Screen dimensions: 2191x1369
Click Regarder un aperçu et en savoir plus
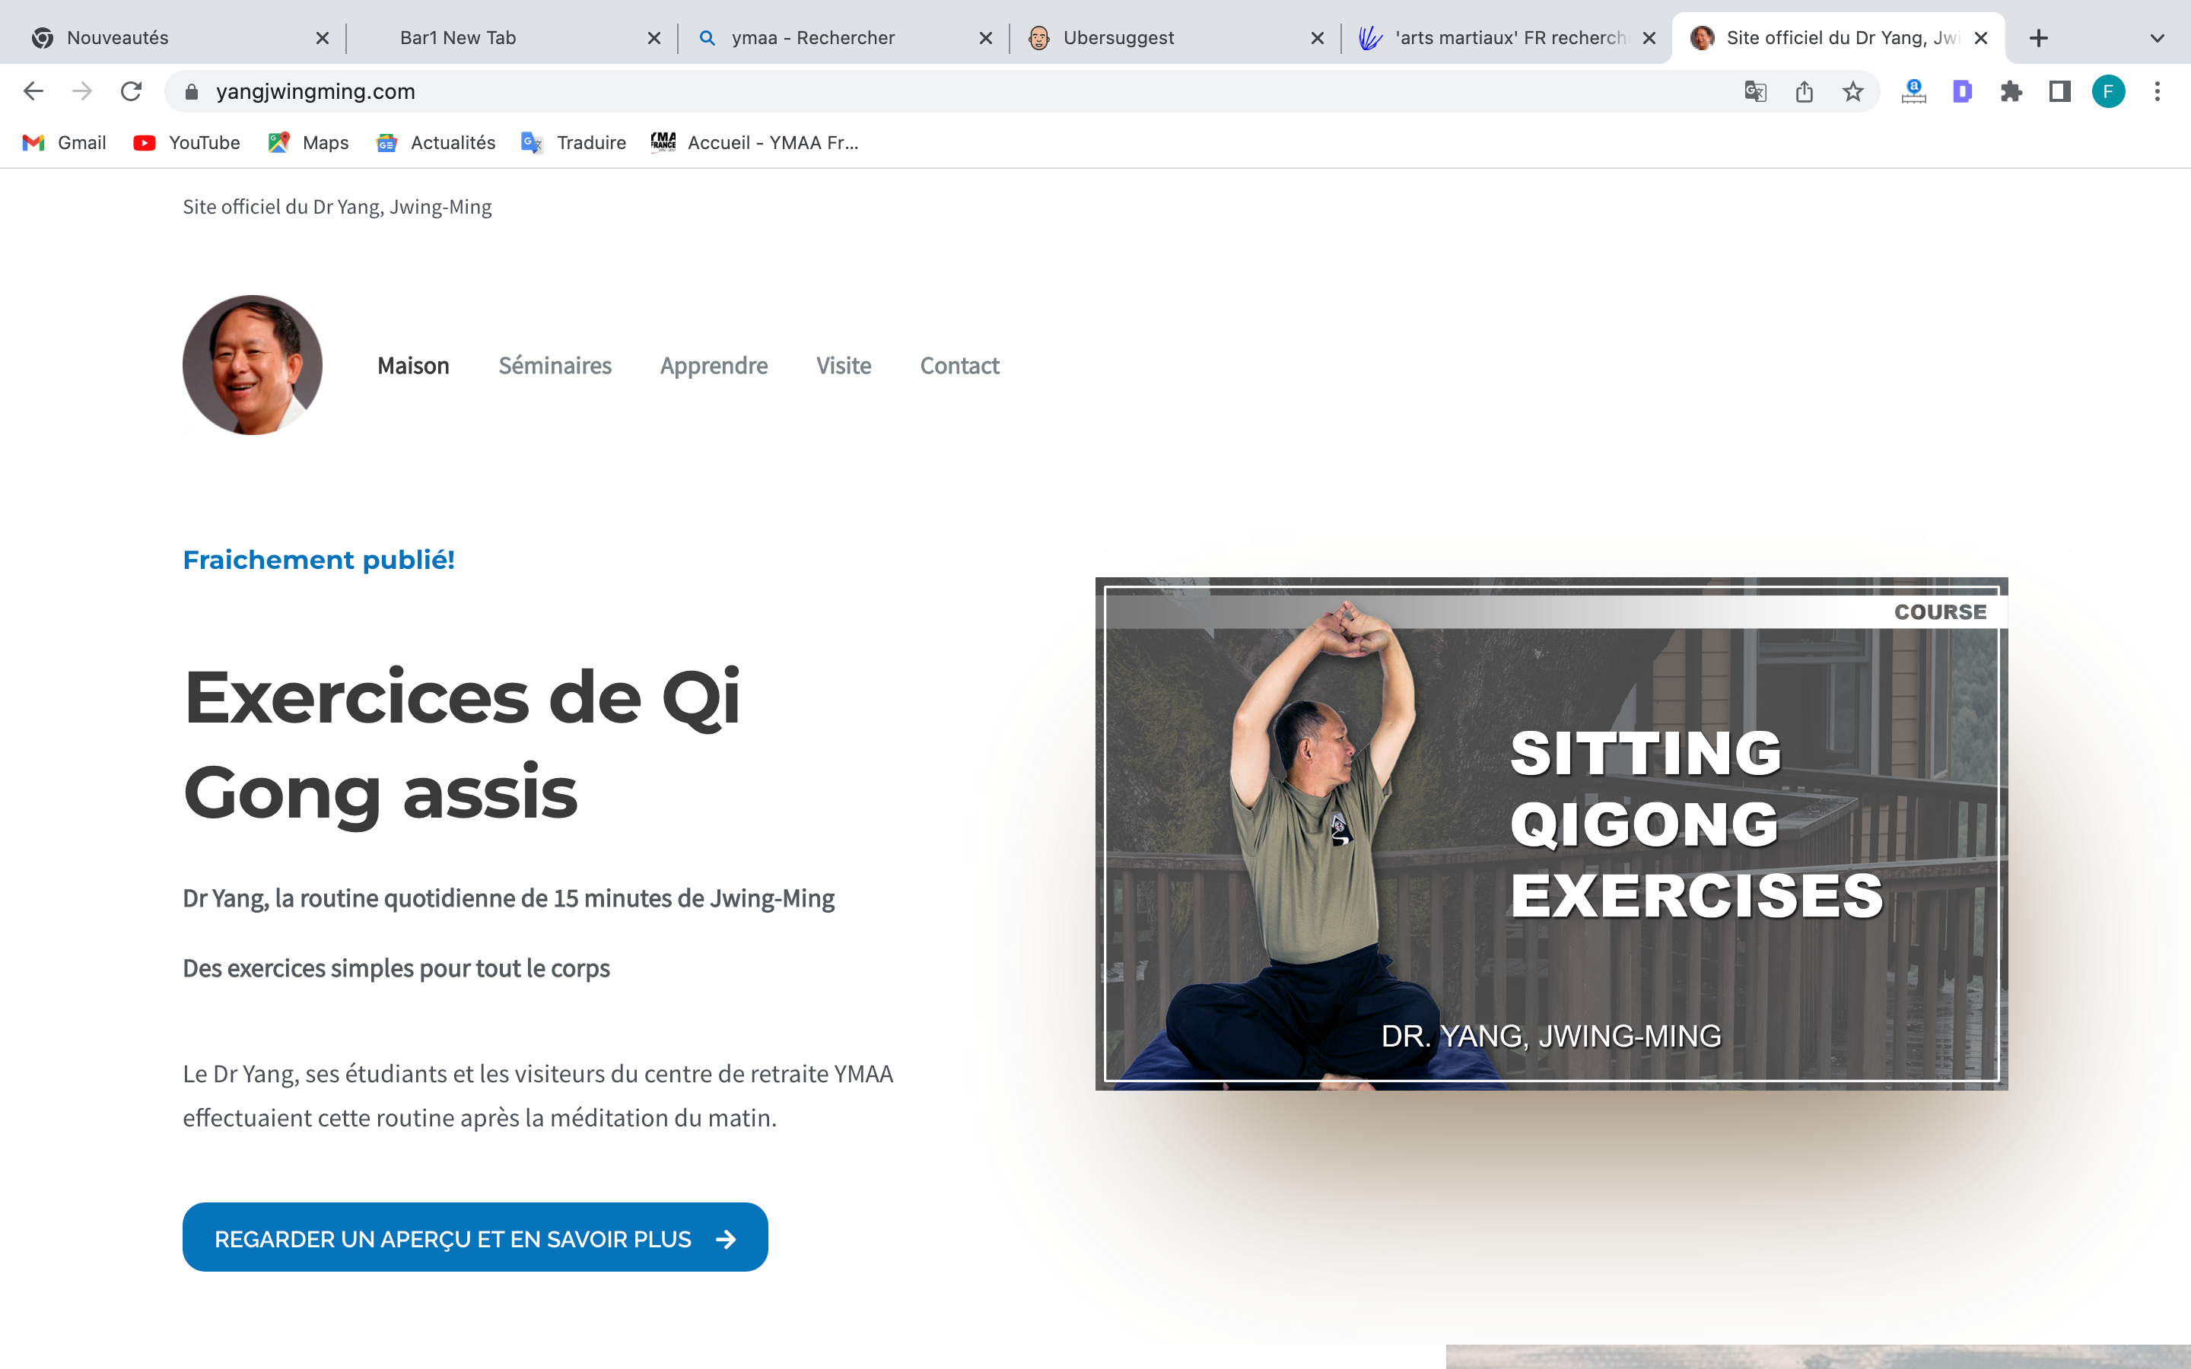pos(475,1237)
